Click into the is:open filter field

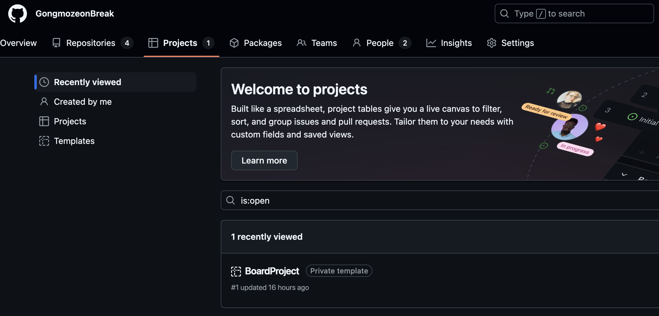[440, 200]
